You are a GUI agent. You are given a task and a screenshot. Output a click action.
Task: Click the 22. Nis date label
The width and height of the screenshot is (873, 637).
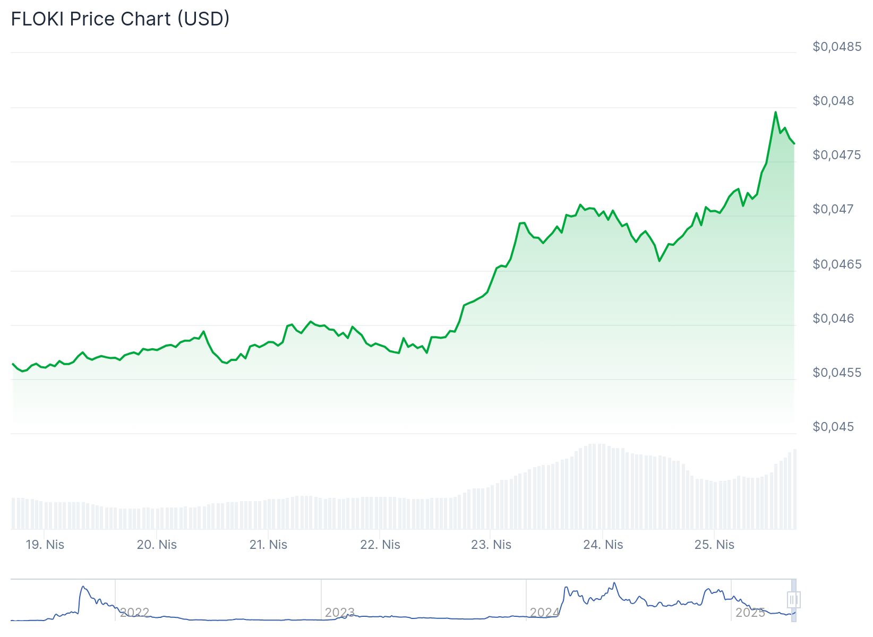click(x=380, y=545)
